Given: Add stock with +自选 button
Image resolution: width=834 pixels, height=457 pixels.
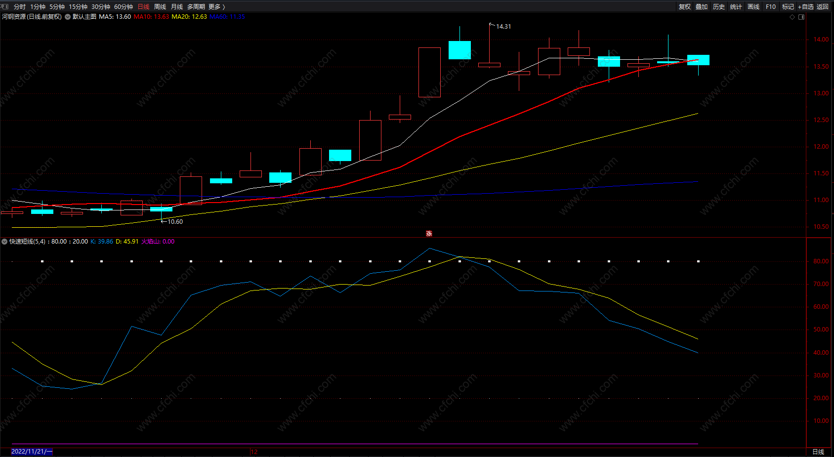Looking at the screenshot, I should click(805, 7).
